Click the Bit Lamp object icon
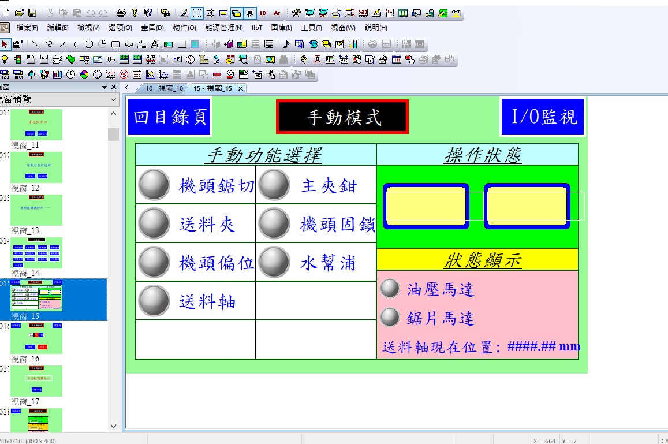Image resolution: width=668 pixels, height=444 pixels. coord(5,59)
